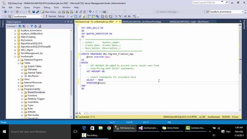Open Visual Studio JsonExample in taskbar

[x=148, y=128]
